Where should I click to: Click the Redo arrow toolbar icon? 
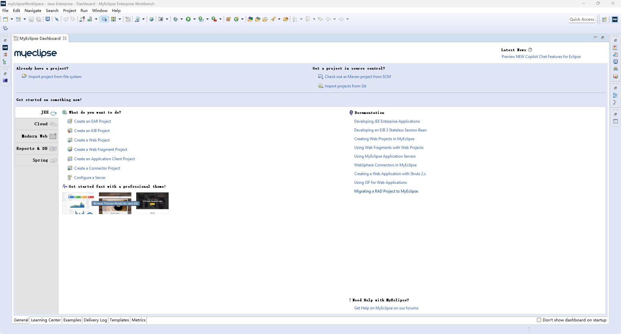pyautogui.click(x=73, y=19)
